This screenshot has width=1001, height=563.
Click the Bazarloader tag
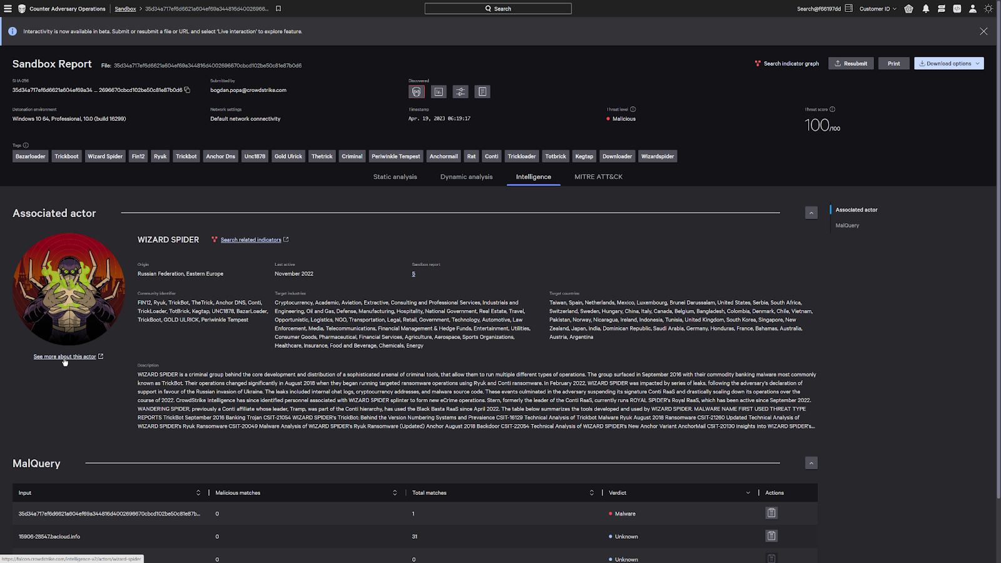pos(30,156)
